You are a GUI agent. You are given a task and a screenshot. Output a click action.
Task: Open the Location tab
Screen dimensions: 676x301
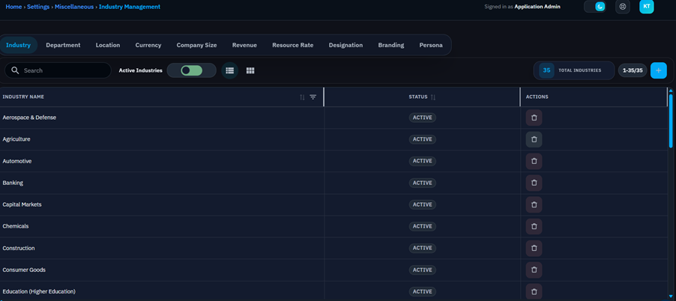[x=108, y=45]
